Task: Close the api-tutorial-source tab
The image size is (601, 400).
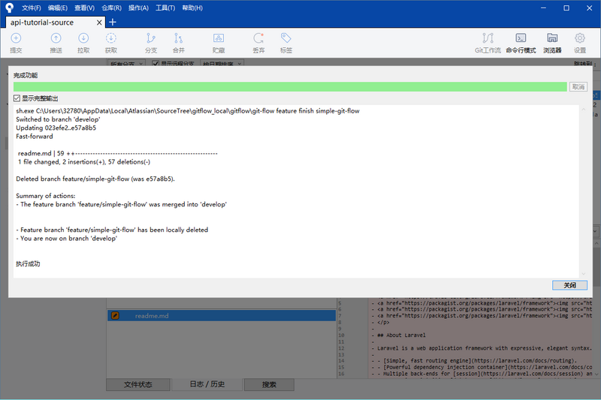Action: pos(99,23)
